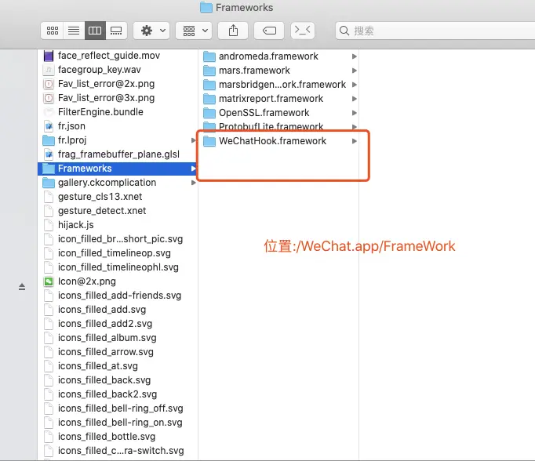Switch to gallery view in the toolbar

[116, 31]
